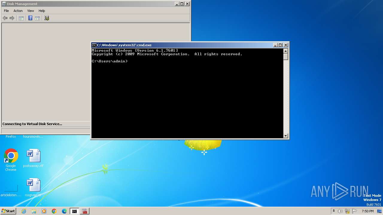Open the File menu in Disk Management
This screenshot has height=215, width=383.
click(6, 11)
